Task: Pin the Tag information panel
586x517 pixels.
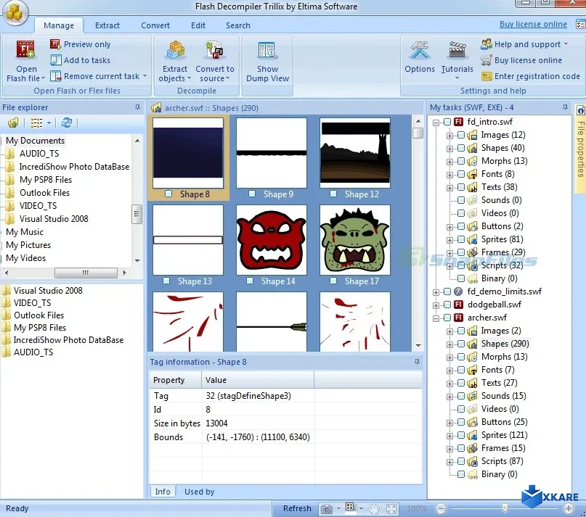Action: [x=417, y=362]
